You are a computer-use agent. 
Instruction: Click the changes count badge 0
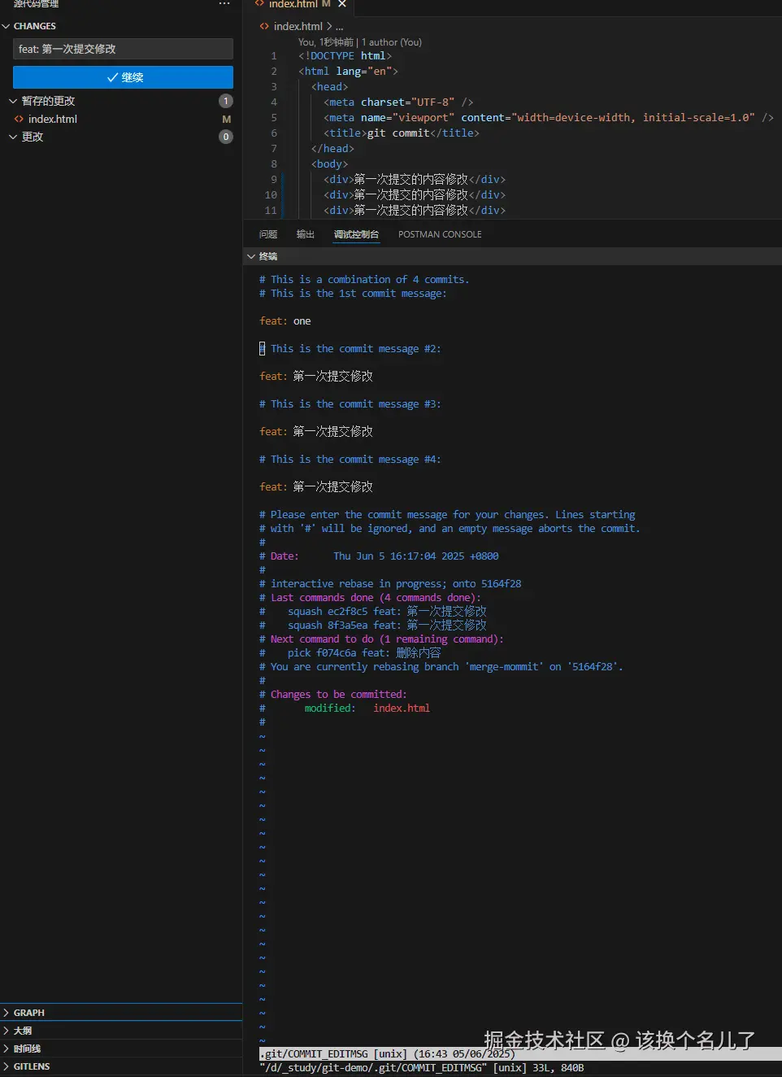226,137
